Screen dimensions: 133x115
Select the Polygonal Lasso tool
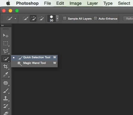point(6,51)
